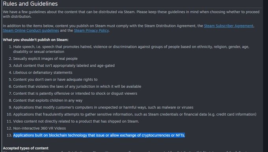Click the 'Libelous or defamatory statements' item
268x152 pixels.
tap(43, 73)
